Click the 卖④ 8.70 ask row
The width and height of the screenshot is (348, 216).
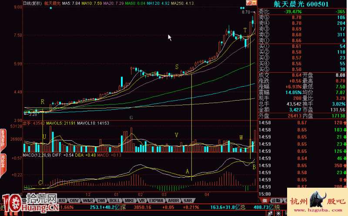point(302,23)
